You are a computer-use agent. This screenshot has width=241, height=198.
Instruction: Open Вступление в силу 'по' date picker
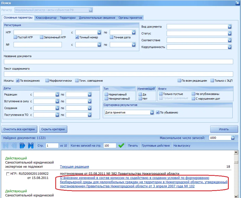tap(89, 101)
